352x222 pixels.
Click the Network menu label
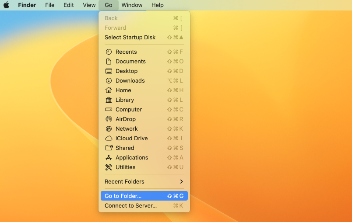coord(127,128)
